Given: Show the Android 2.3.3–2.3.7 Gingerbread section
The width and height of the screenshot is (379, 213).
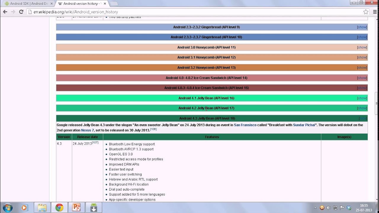Looking at the screenshot, I should tap(362, 37).
